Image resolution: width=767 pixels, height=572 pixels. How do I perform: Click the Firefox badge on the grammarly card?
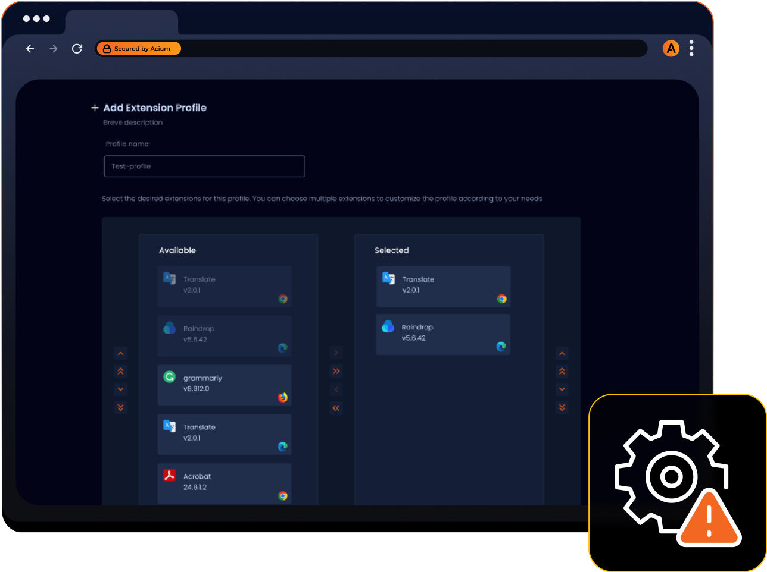tap(283, 398)
